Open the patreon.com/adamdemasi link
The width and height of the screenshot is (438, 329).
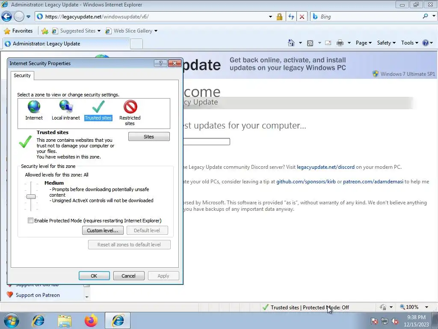(x=373, y=182)
